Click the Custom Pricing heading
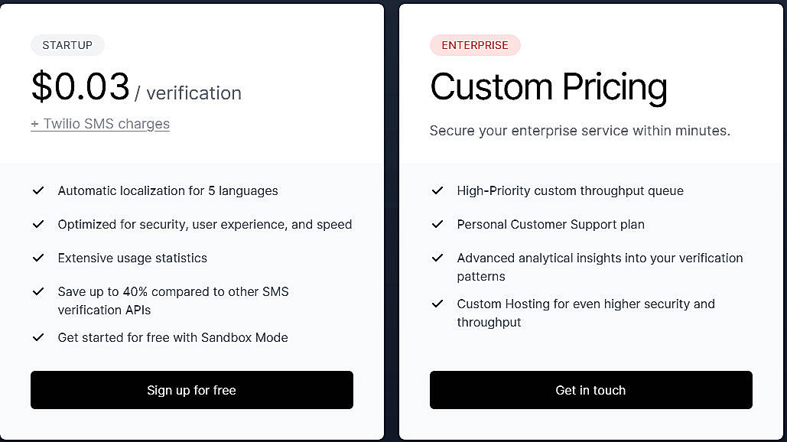 tap(548, 86)
